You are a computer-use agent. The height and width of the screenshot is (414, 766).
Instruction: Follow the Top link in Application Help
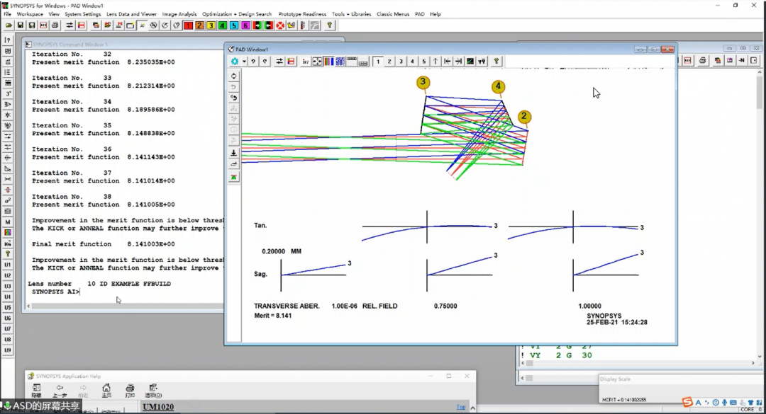(461, 407)
